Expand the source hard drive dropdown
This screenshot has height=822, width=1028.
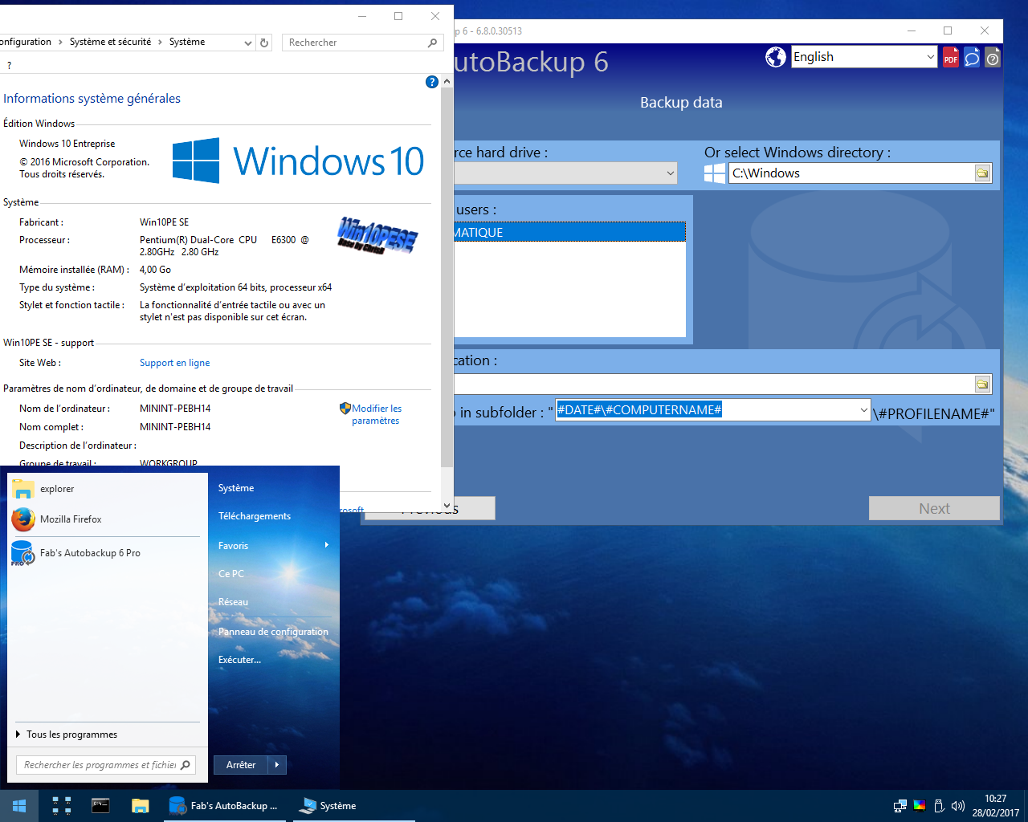coord(671,173)
